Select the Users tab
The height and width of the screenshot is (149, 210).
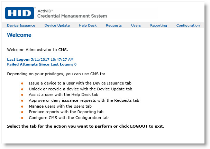(136, 26)
